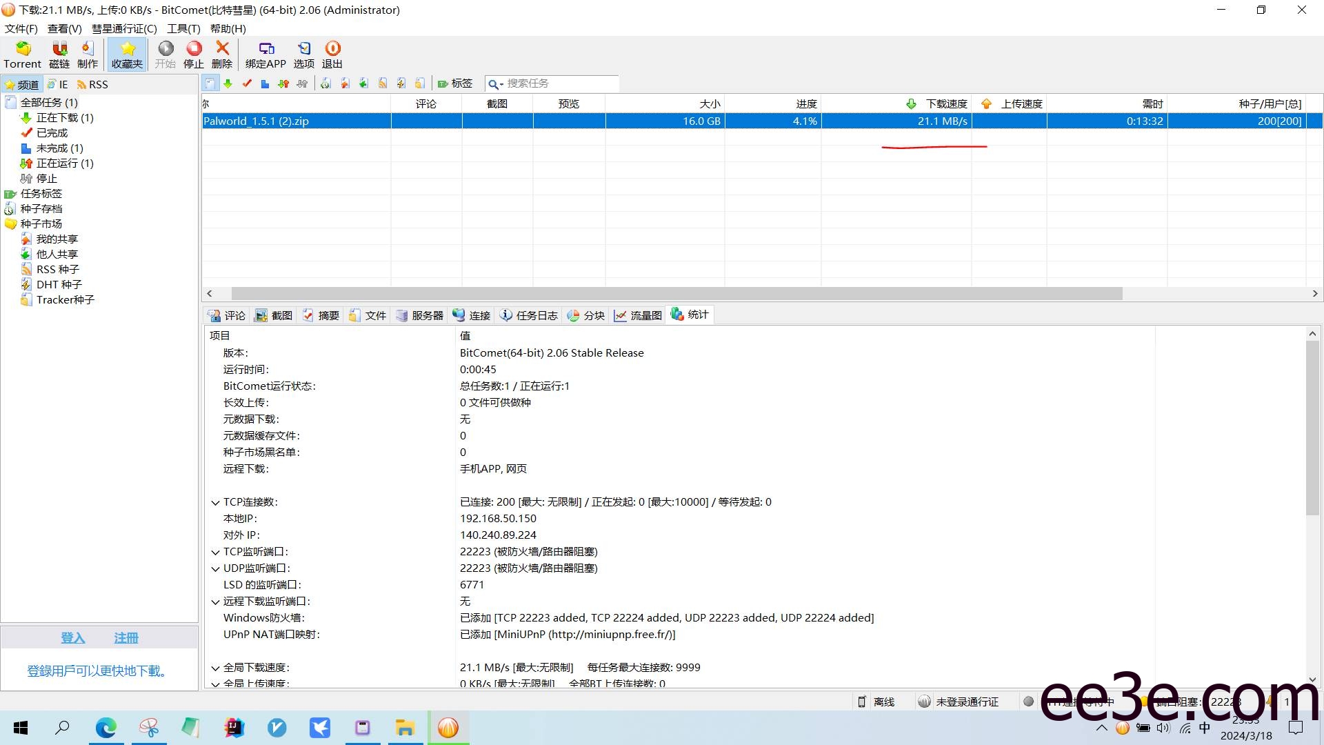Open the 制作 torrent maker icon
The image size is (1324, 745).
[x=87, y=54]
